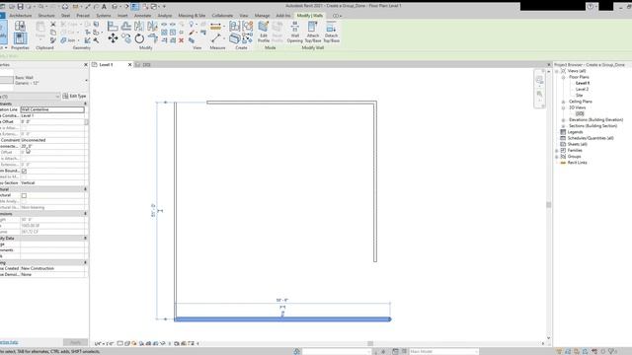Image resolution: width=632 pixels, height=355 pixels.
Task: Select Legends in Project Browser
Action: [575, 132]
